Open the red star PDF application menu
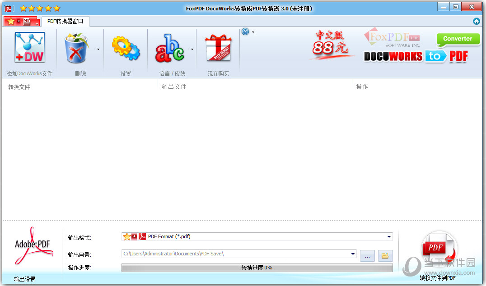 22,21
